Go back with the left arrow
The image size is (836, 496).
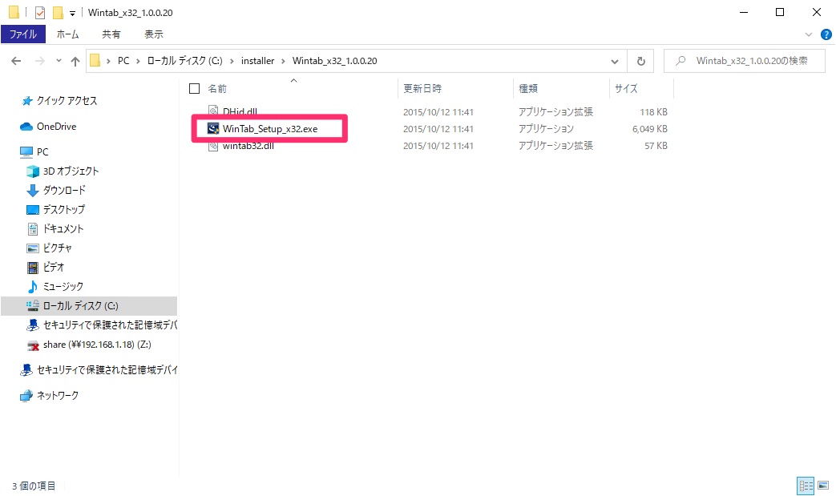click(17, 61)
